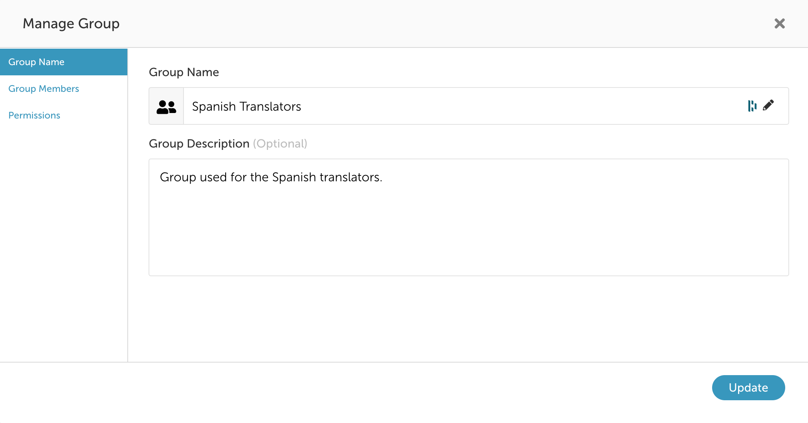Image resolution: width=808 pixels, height=423 pixels.
Task: Click the Manage Group dialog title
Action: pos(71,24)
